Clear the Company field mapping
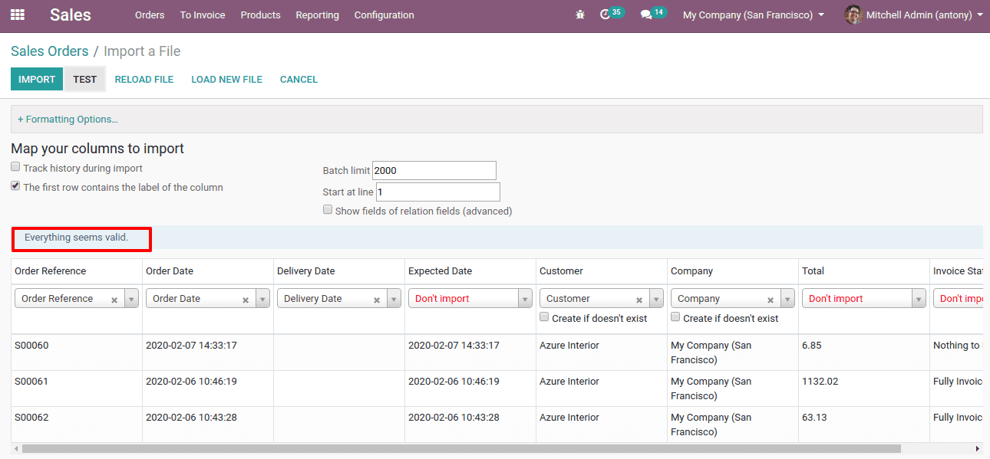Image resolution: width=990 pixels, height=459 pixels. pyautogui.click(x=771, y=300)
